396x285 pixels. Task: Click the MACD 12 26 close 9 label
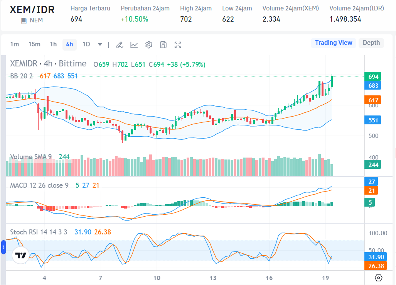point(39,185)
